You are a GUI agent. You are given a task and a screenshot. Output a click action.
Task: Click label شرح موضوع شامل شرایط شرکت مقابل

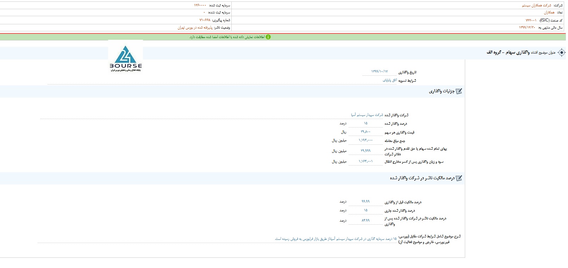point(430,239)
